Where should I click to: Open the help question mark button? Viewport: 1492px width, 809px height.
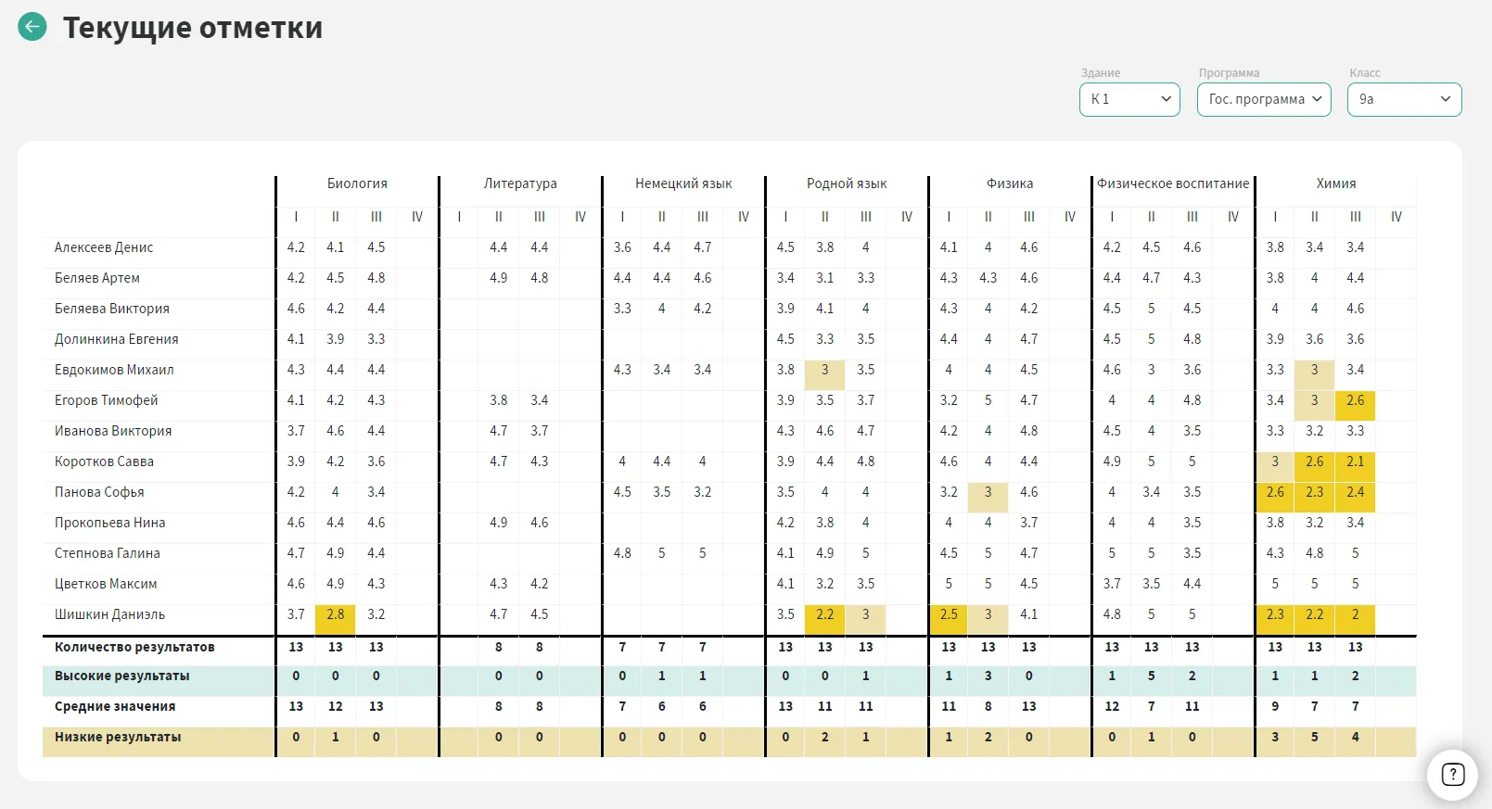[x=1452, y=774]
